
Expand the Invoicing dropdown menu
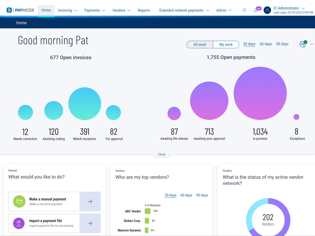click(67, 10)
